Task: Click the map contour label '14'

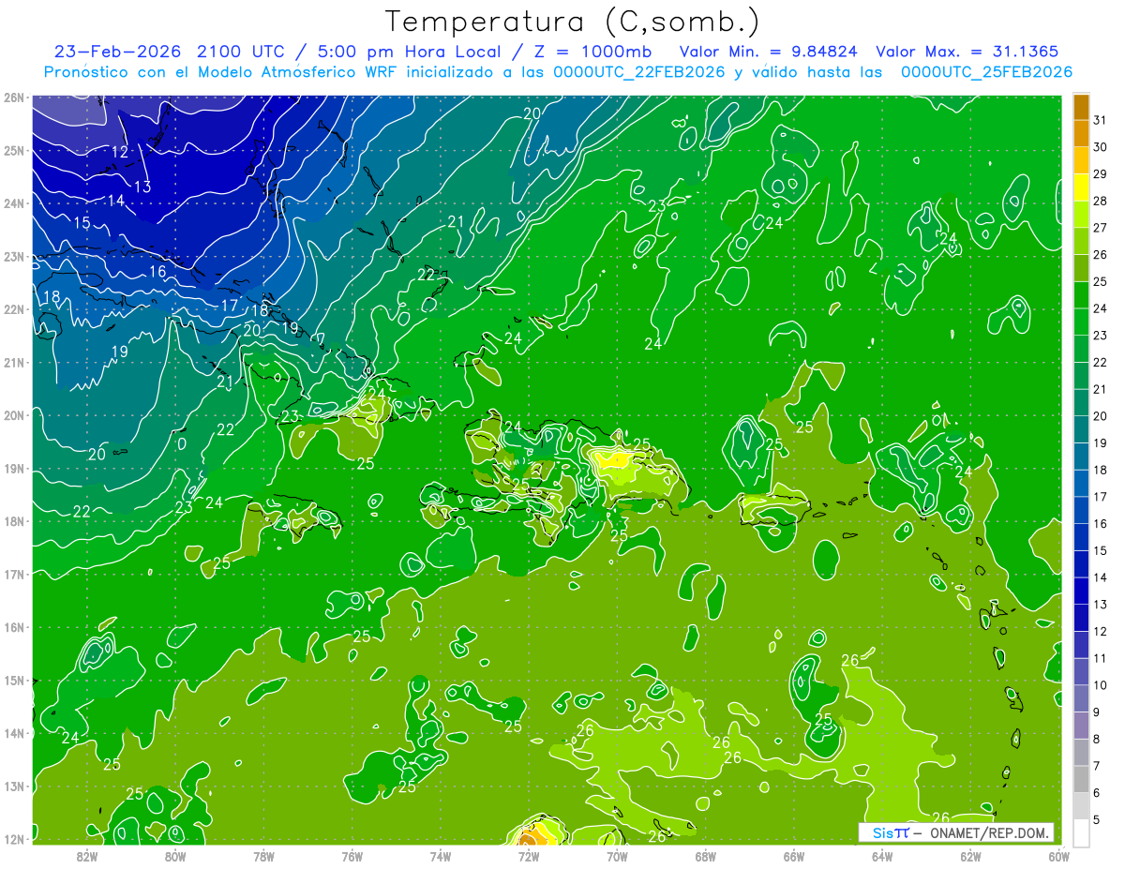Action: [116, 201]
